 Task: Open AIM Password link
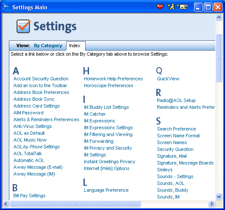click(x=28, y=113)
